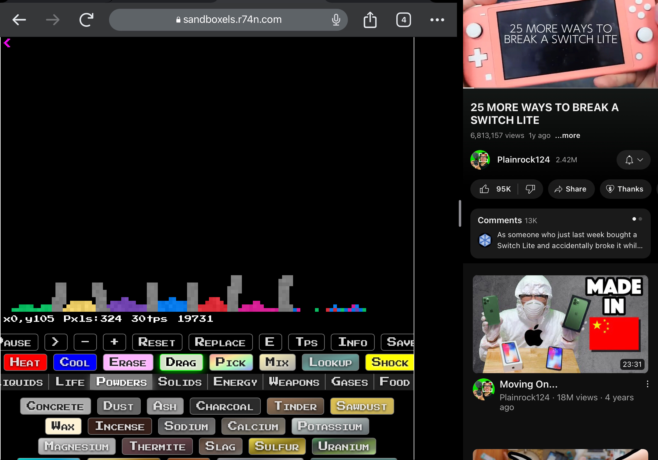Open the browser three-dots menu
The height and width of the screenshot is (460, 658).
coord(437,20)
